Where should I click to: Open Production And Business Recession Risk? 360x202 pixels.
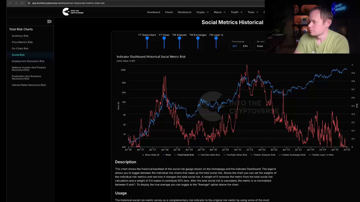pyautogui.click(x=26, y=78)
